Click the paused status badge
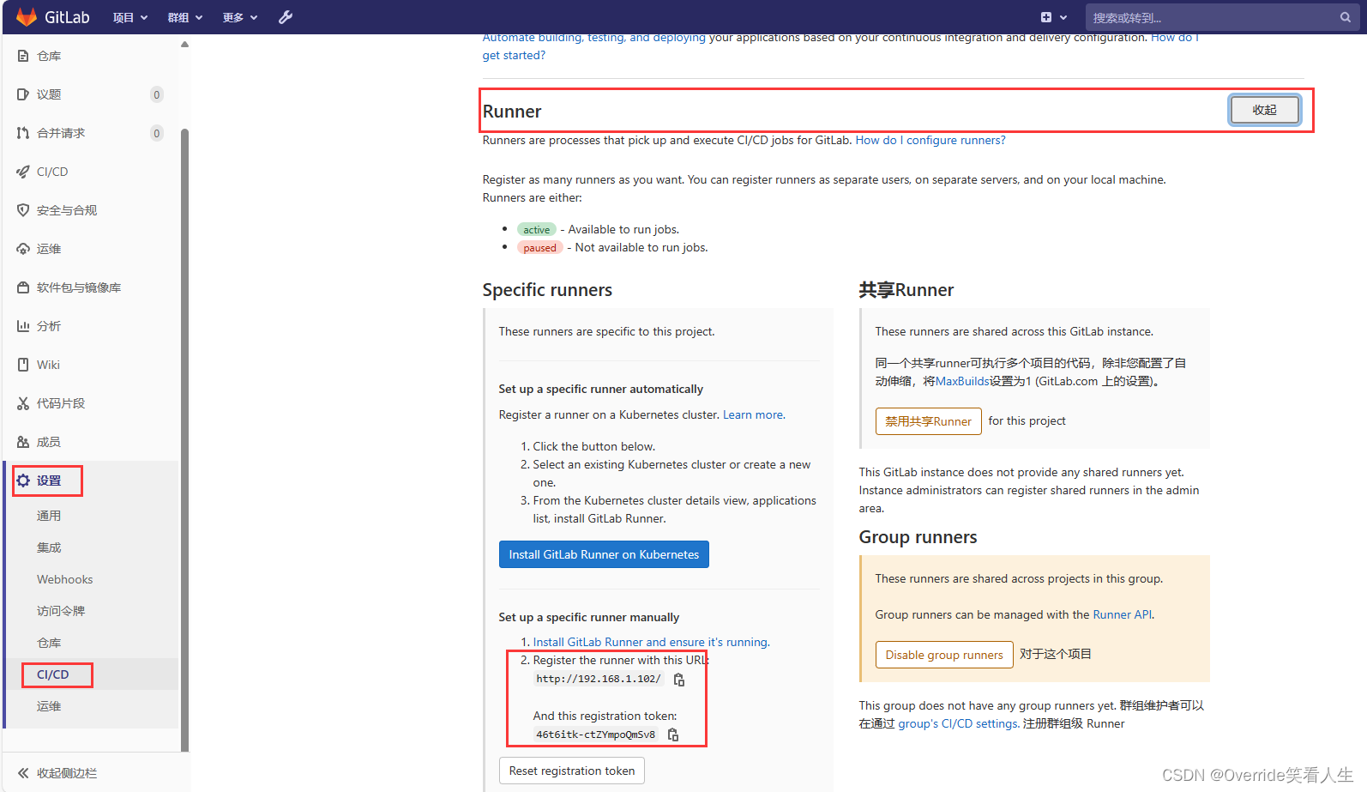This screenshot has width=1367, height=792. [x=539, y=247]
